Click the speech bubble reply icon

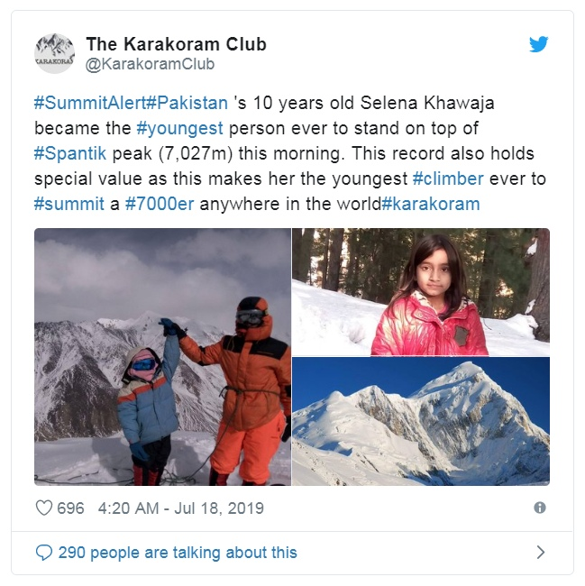(44, 553)
